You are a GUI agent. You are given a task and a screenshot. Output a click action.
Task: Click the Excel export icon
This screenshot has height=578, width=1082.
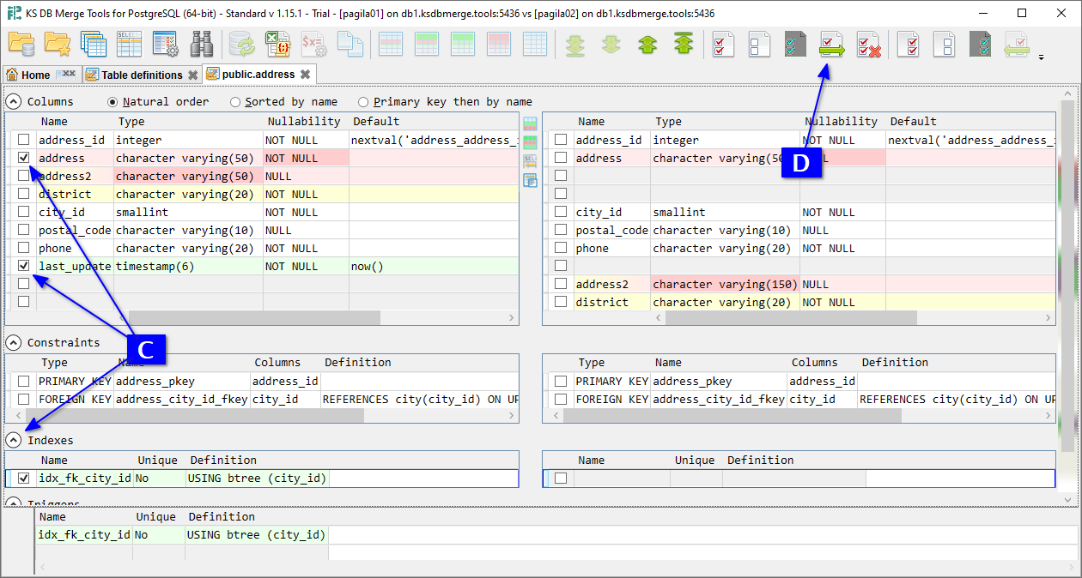pyautogui.click(x=277, y=44)
